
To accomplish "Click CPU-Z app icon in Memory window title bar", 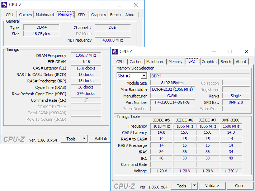I will click(x=4, y=5).
